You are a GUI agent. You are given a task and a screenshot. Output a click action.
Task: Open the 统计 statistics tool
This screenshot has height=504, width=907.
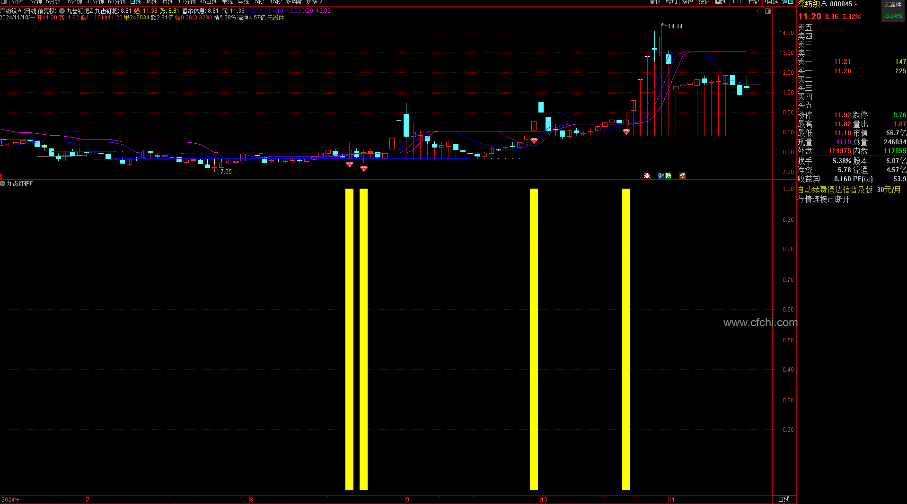click(704, 2)
